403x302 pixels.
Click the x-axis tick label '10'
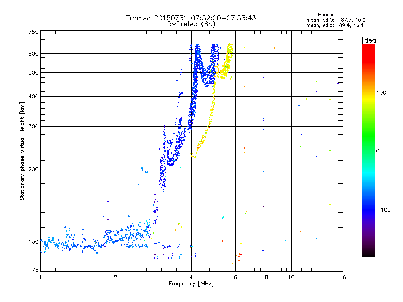(291, 277)
